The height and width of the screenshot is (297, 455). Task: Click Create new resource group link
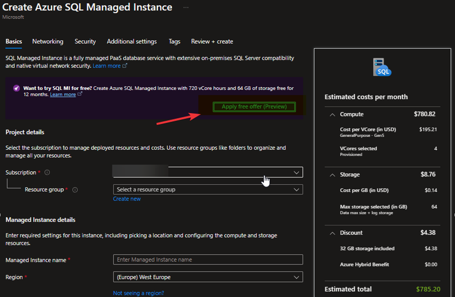127,199
